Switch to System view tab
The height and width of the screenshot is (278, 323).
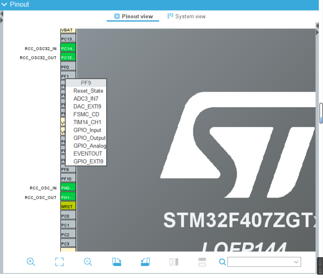[x=186, y=16]
